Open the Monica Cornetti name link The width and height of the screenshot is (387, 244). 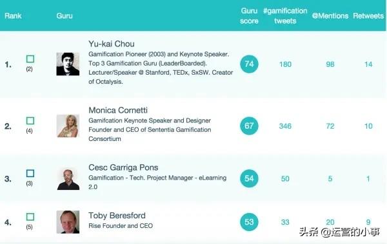pos(118,110)
